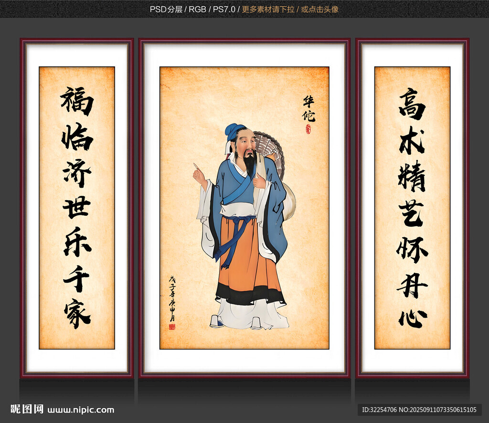489x423 pixels.
Task: Click the red seal under date inscription
Action: coord(172,327)
